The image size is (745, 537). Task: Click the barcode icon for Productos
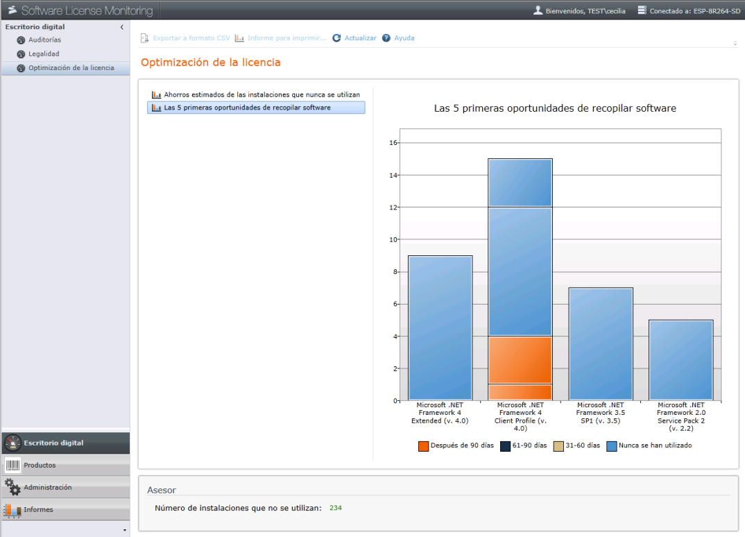tap(12, 466)
